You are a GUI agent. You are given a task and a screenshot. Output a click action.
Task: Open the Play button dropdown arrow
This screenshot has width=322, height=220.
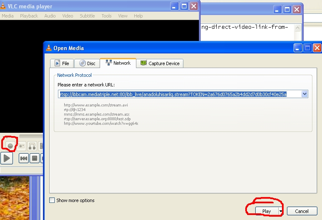[x=281, y=211]
